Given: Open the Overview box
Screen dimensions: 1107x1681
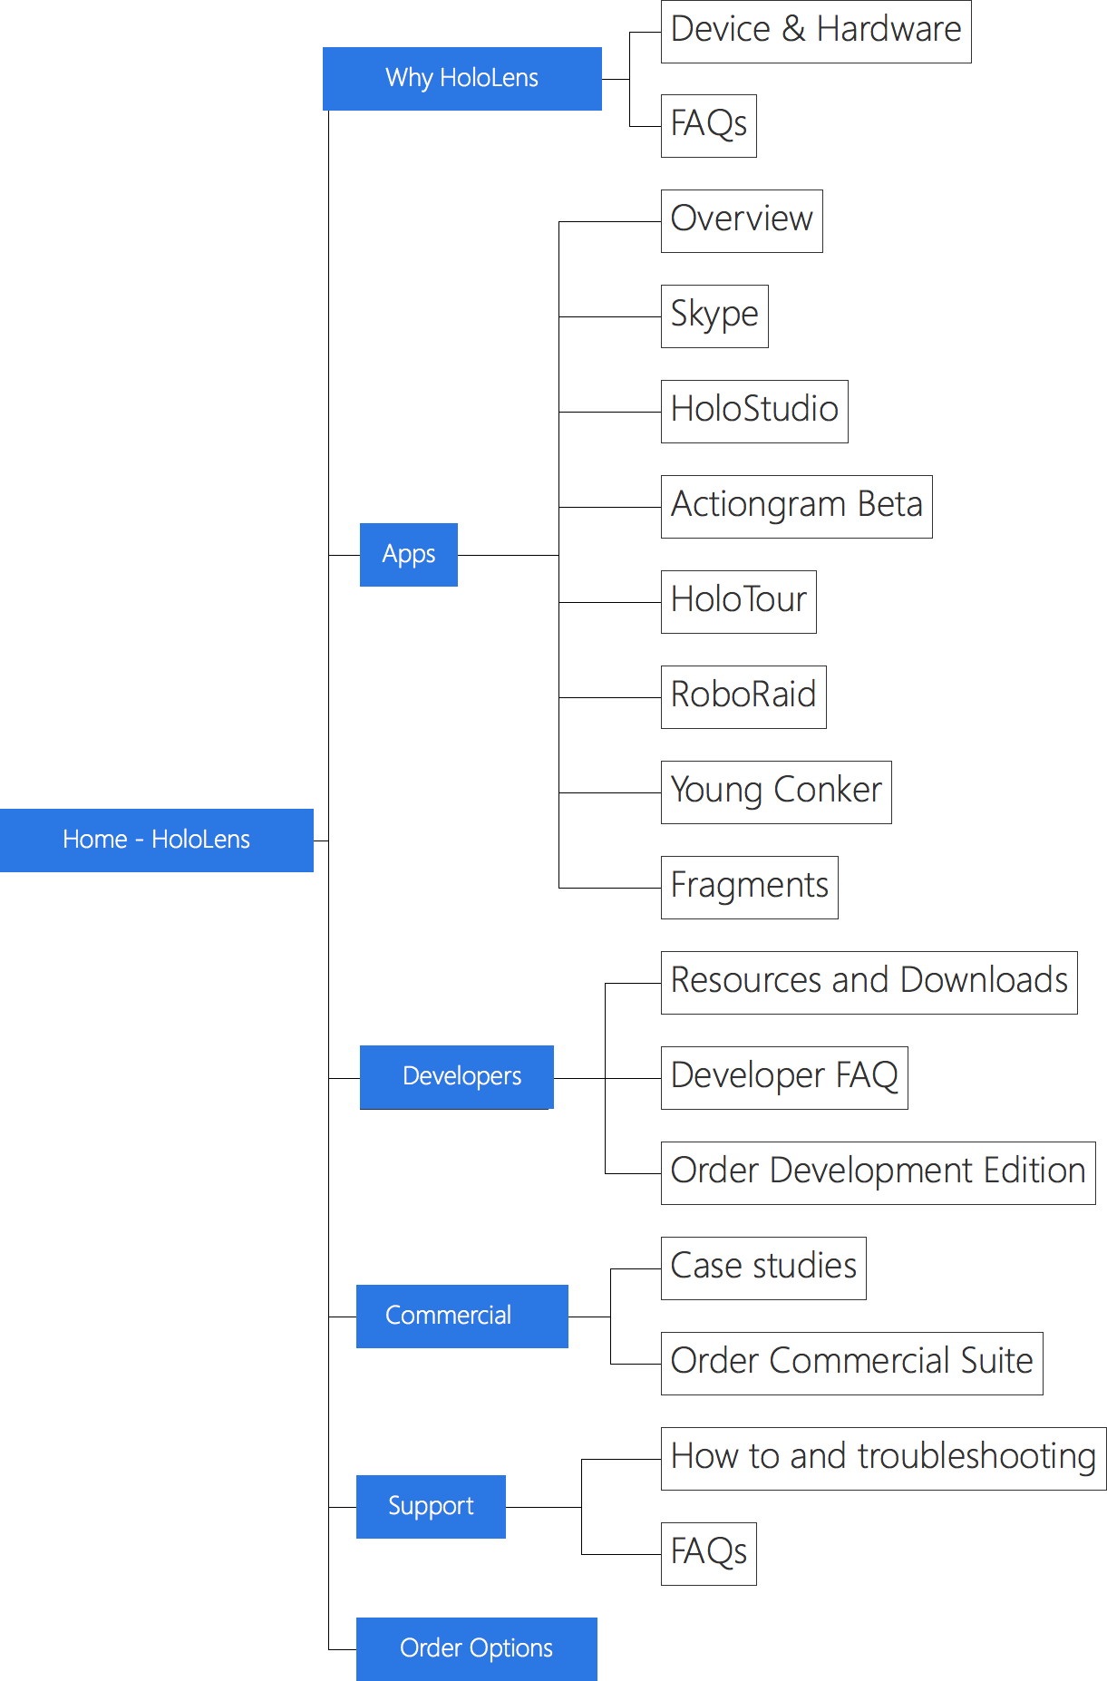Looking at the screenshot, I should [x=742, y=221].
